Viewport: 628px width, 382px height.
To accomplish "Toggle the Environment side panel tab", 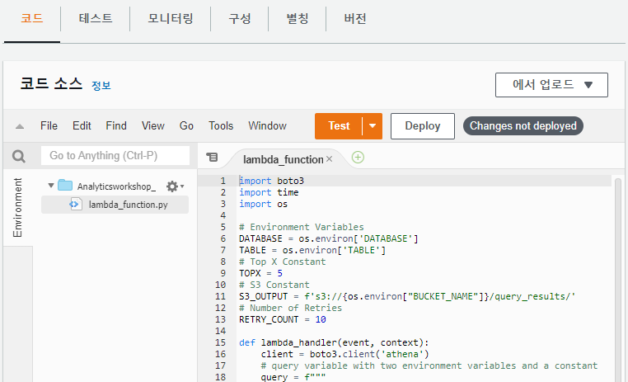I will (17, 207).
